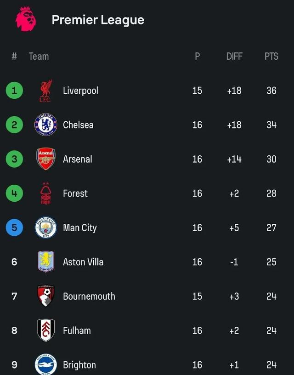Image resolution: width=294 pixels, height=375 pixels.
Task: Select Man City's 27 points value
Action: click(x=271, y=227)
